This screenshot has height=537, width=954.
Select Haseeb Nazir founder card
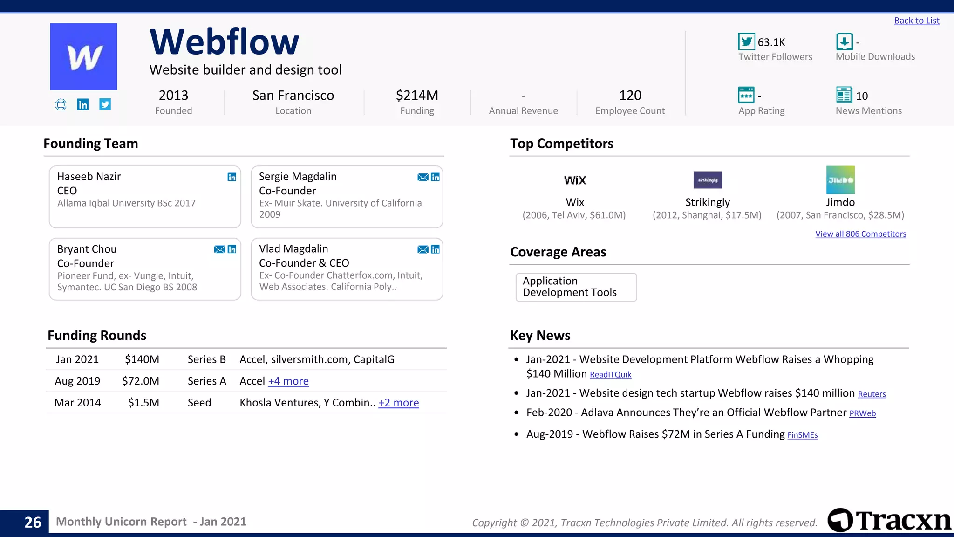click(x=145, y=197)
